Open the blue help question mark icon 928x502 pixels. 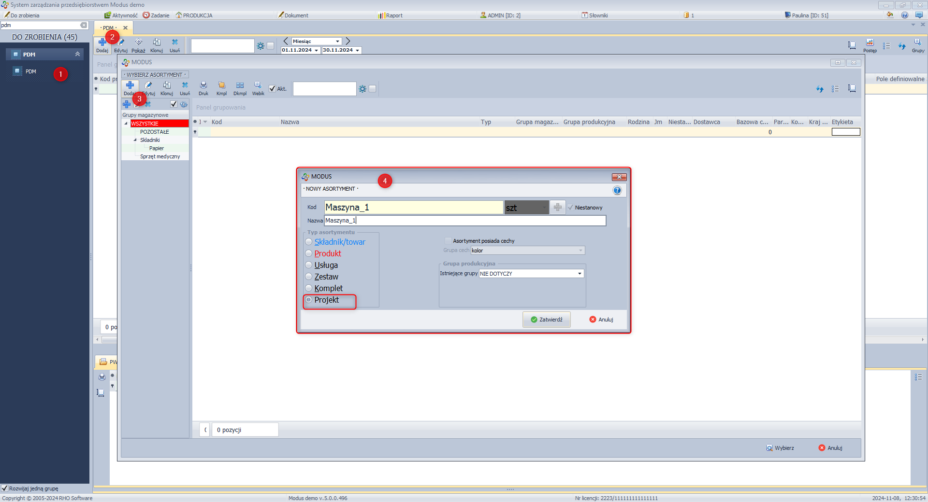point(617,190)
